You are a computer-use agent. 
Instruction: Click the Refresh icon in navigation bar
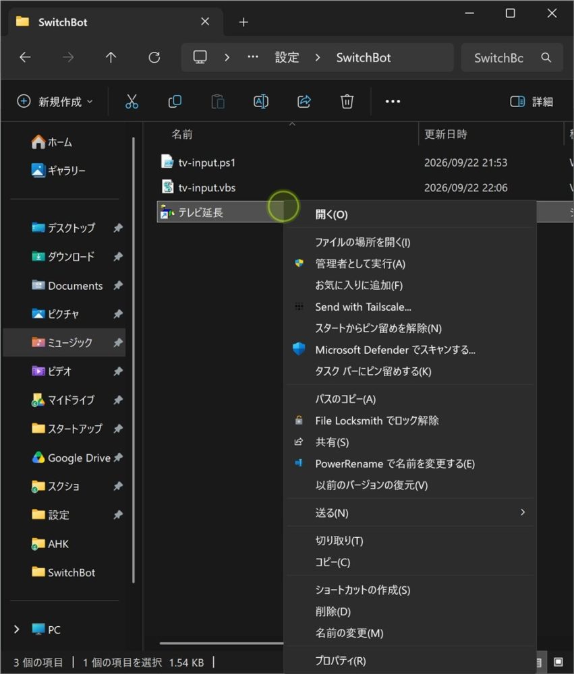(154, 57)
